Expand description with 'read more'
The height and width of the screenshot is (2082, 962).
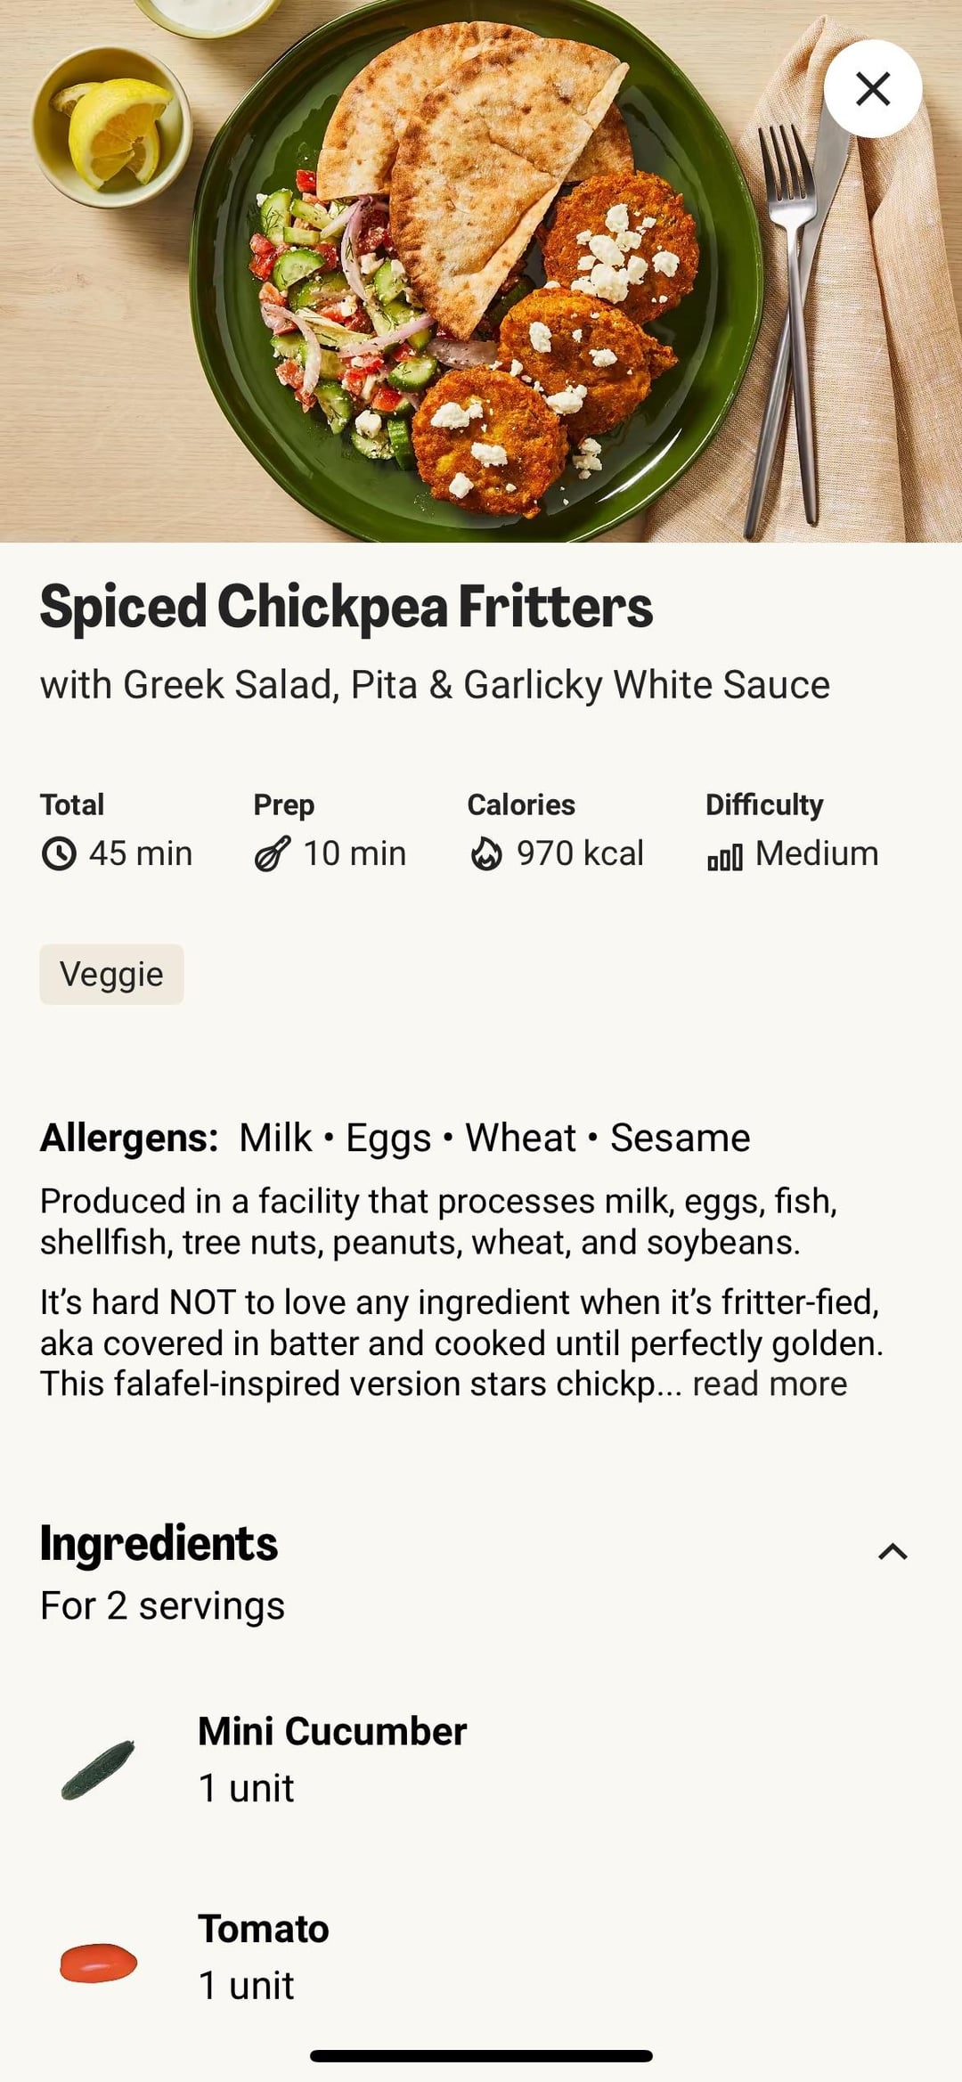770,1384
